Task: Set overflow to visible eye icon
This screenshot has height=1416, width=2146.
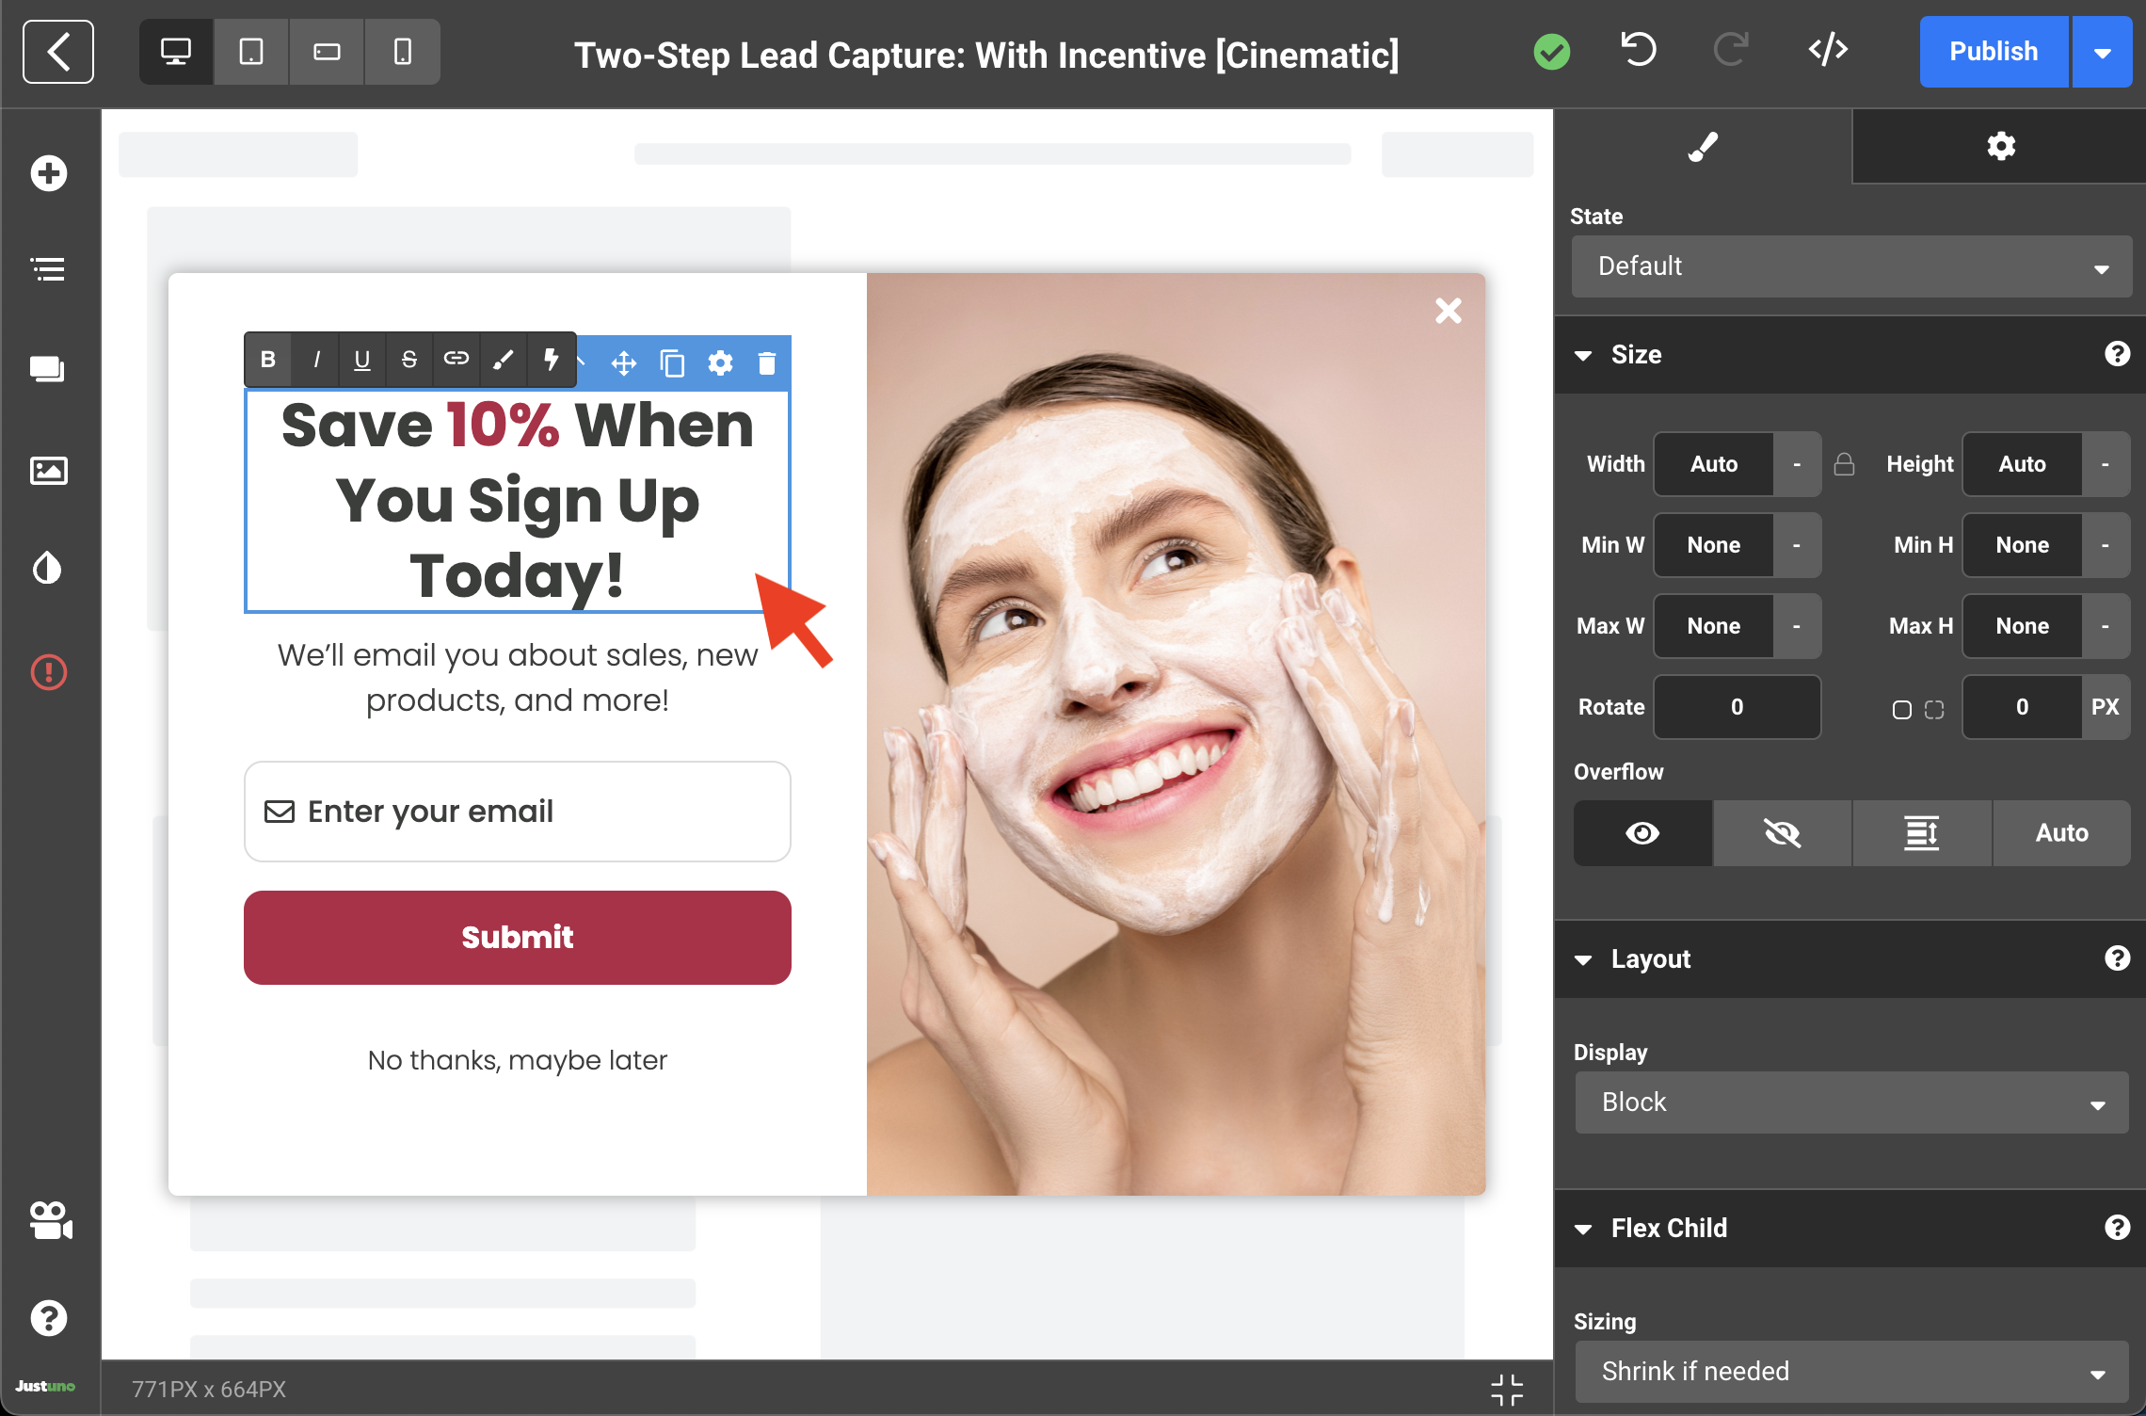Action: point(1642,833)
